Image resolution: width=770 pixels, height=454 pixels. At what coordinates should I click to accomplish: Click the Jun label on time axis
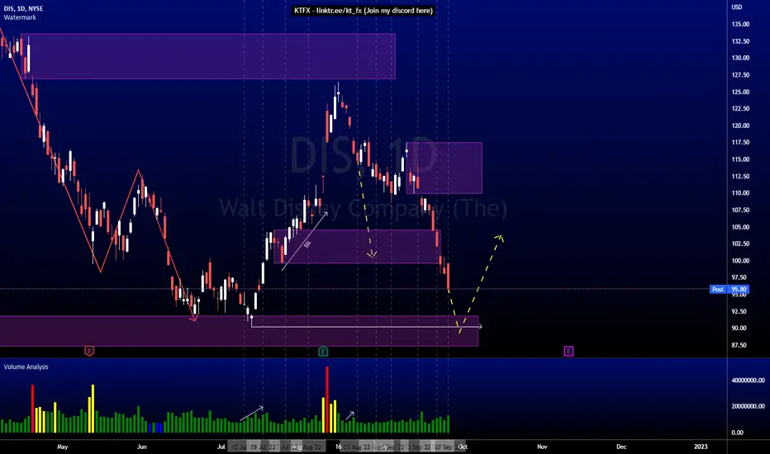tap(141, 447)
